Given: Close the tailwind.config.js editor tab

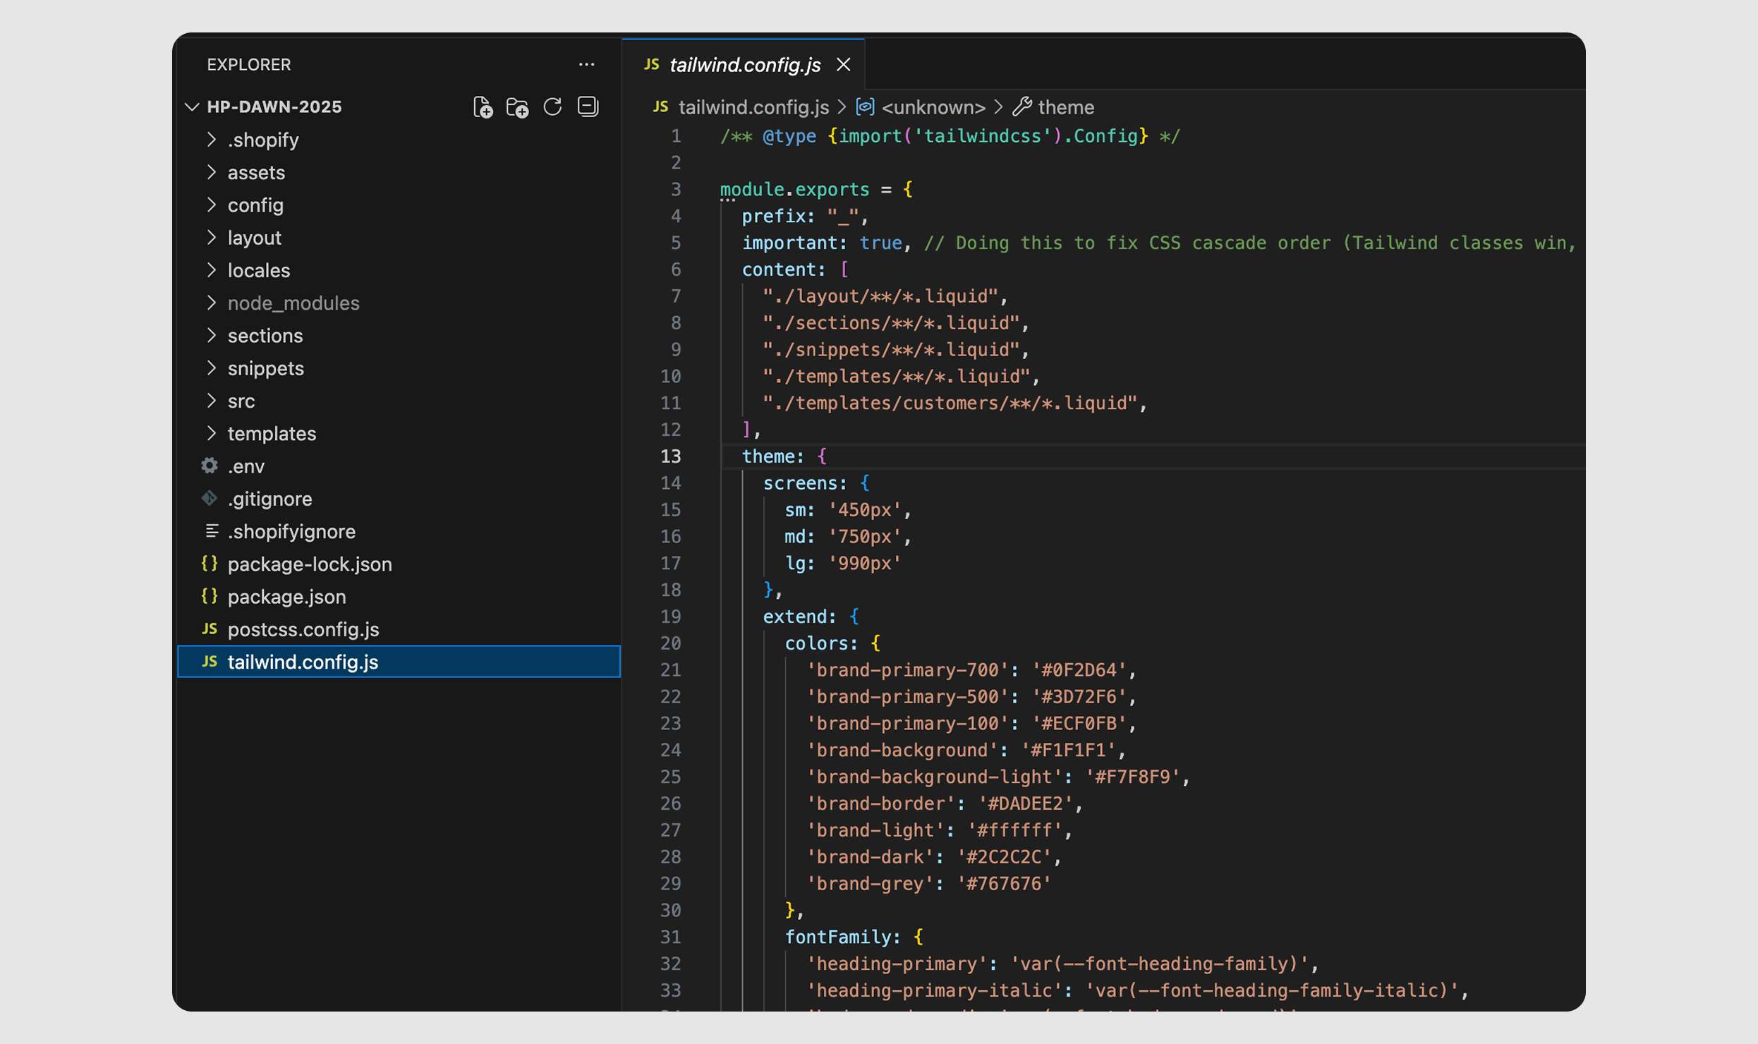Looking at the screenshot, I should [843, 65].
